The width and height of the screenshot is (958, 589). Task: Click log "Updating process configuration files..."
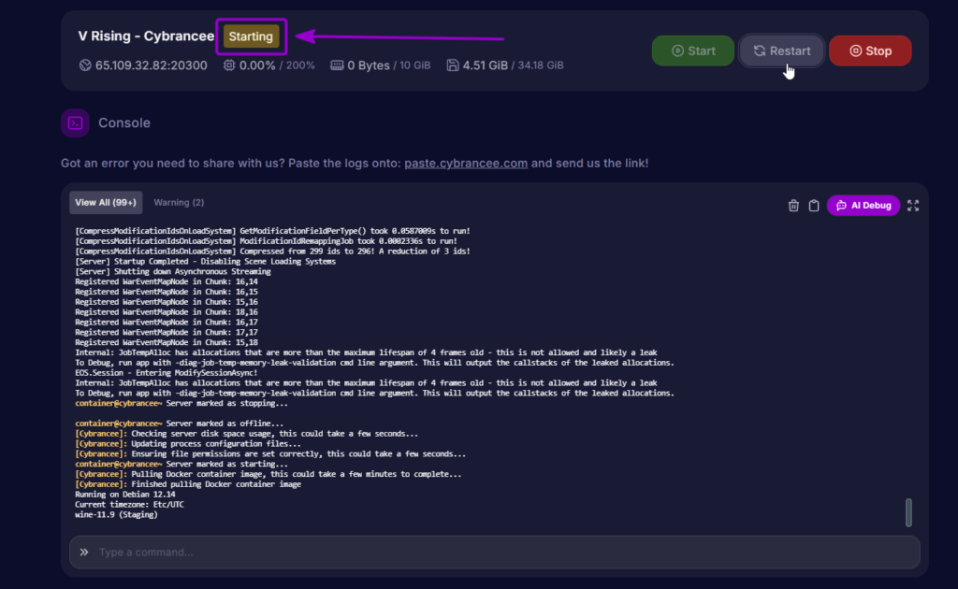(x=216, y=444)
